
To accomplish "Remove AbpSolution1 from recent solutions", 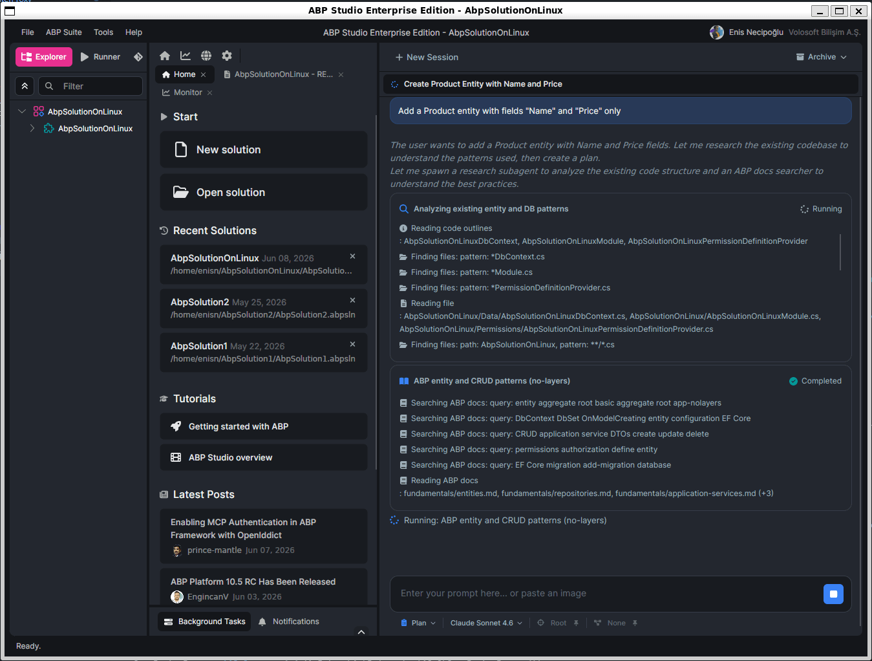I will [352, 344].
